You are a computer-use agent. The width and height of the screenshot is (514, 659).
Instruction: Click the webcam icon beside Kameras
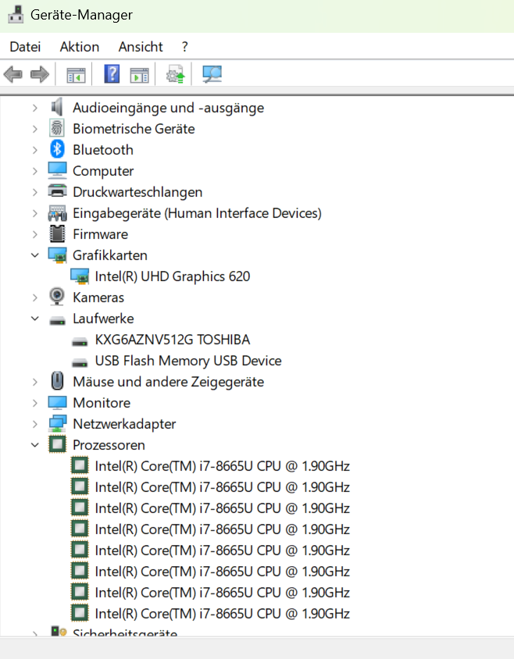(x=57, y=297)
